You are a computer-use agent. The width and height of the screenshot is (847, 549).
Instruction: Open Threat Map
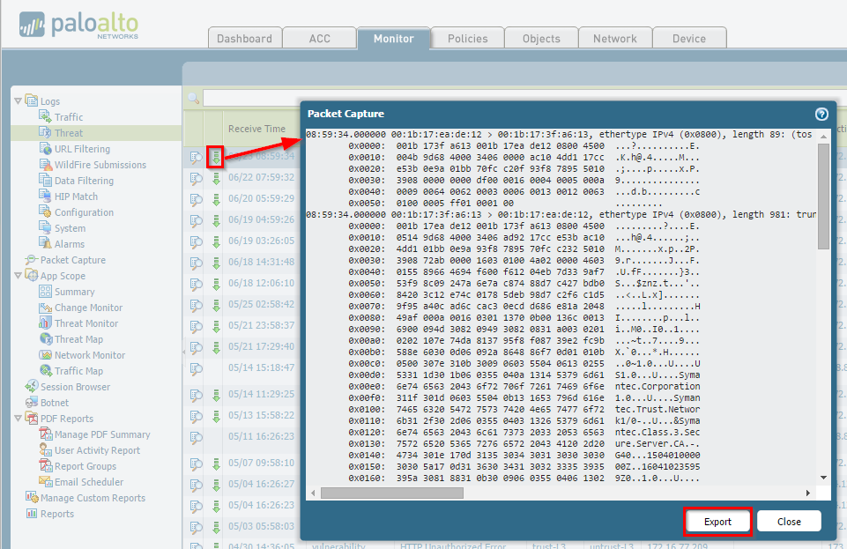click(x=78, y=339)
